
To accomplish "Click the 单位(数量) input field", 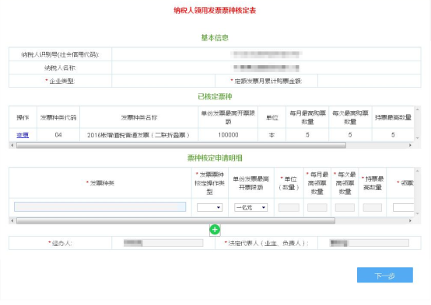I will 289,207.
